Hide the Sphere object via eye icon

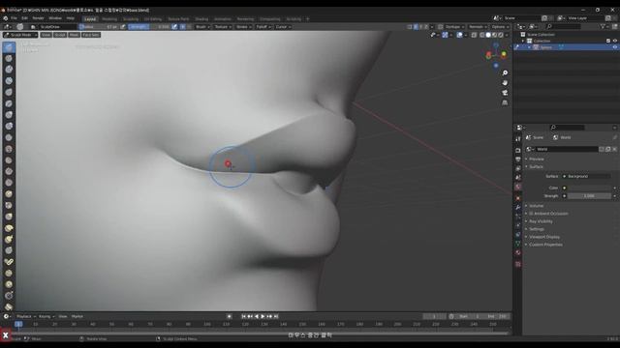tap(615, 47)
